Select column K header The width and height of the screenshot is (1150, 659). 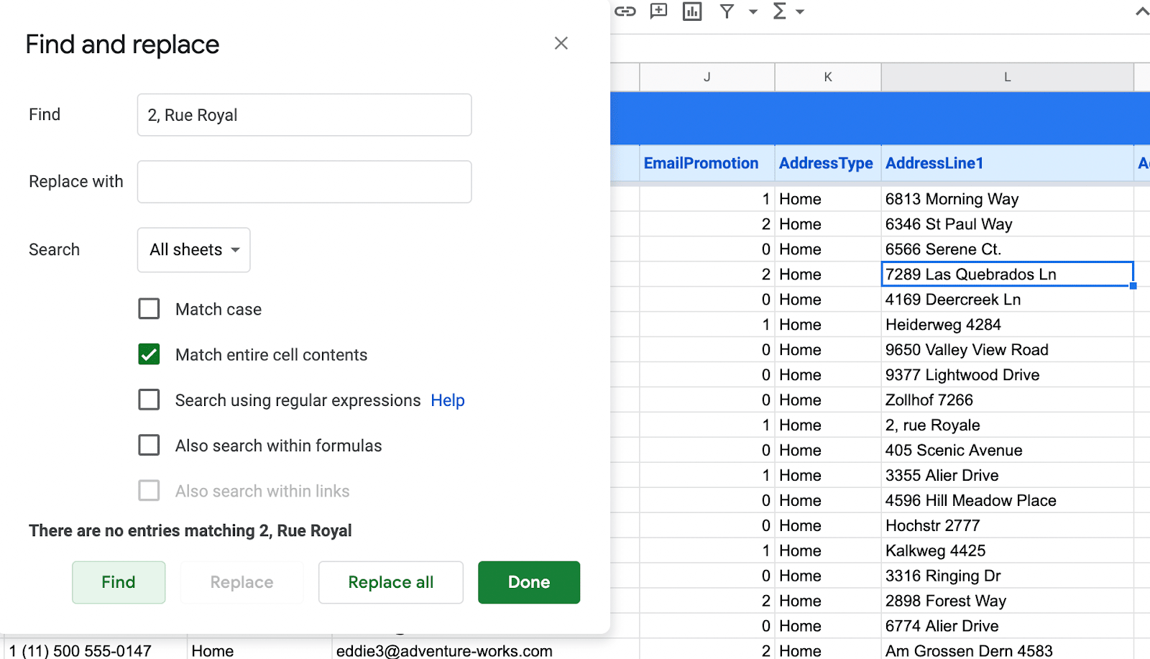click(828, 77)
